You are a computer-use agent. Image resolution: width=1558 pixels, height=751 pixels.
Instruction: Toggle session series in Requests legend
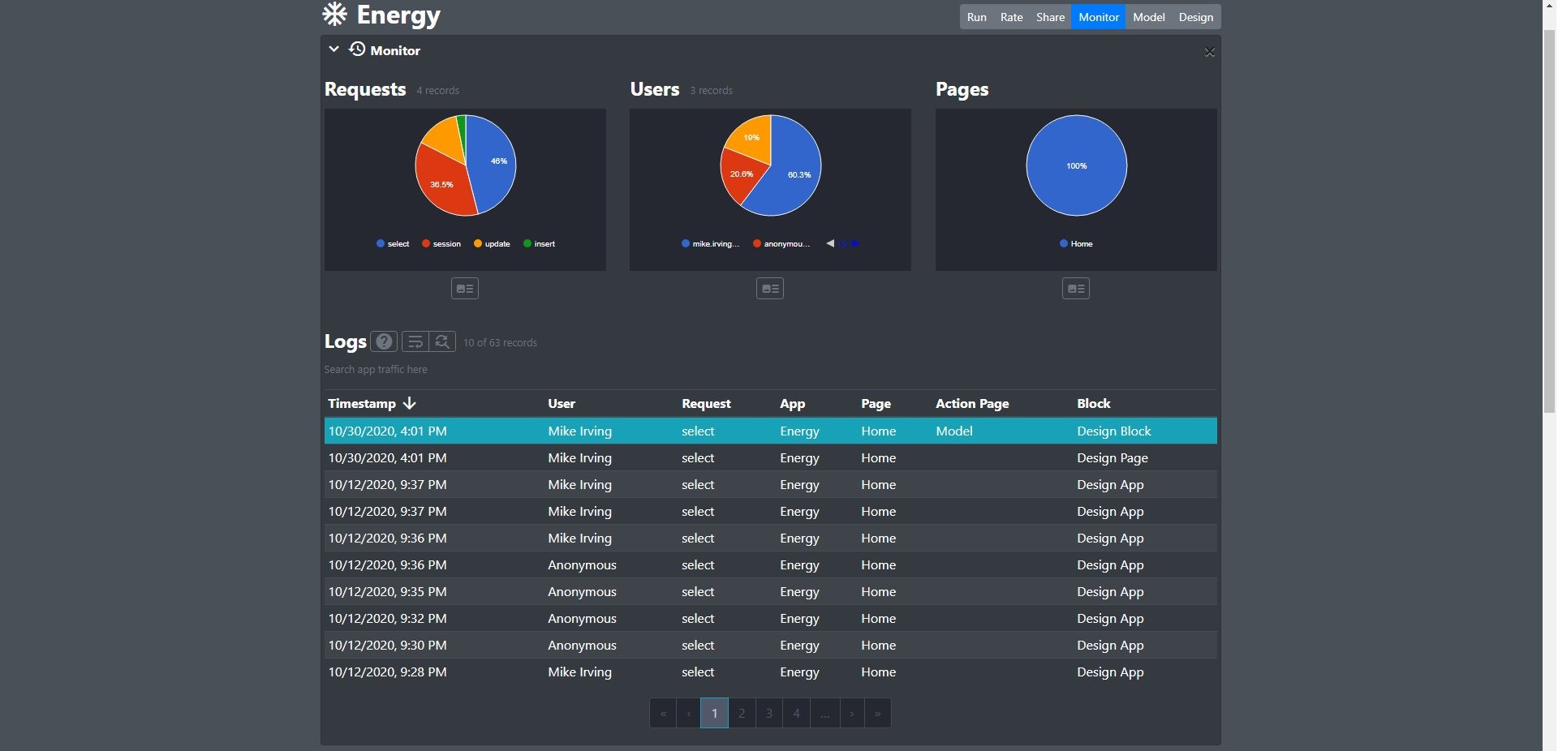pyautogui.click(x=441, y=244)
